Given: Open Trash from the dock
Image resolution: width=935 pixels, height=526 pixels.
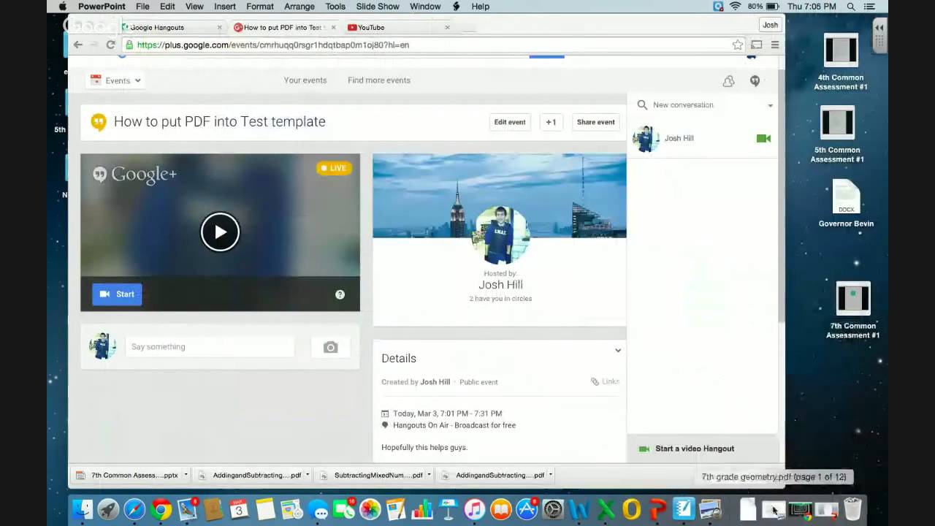Looking at the screenshot, I should (852, 508).
